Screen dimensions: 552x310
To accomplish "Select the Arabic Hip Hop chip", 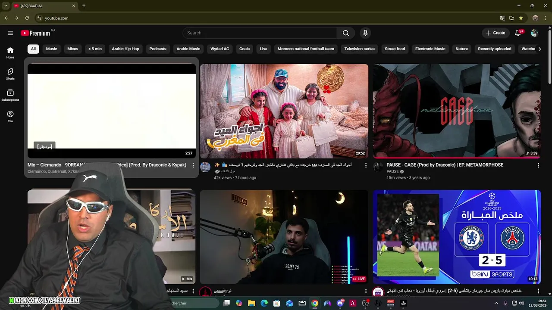I will coord(125,49).
